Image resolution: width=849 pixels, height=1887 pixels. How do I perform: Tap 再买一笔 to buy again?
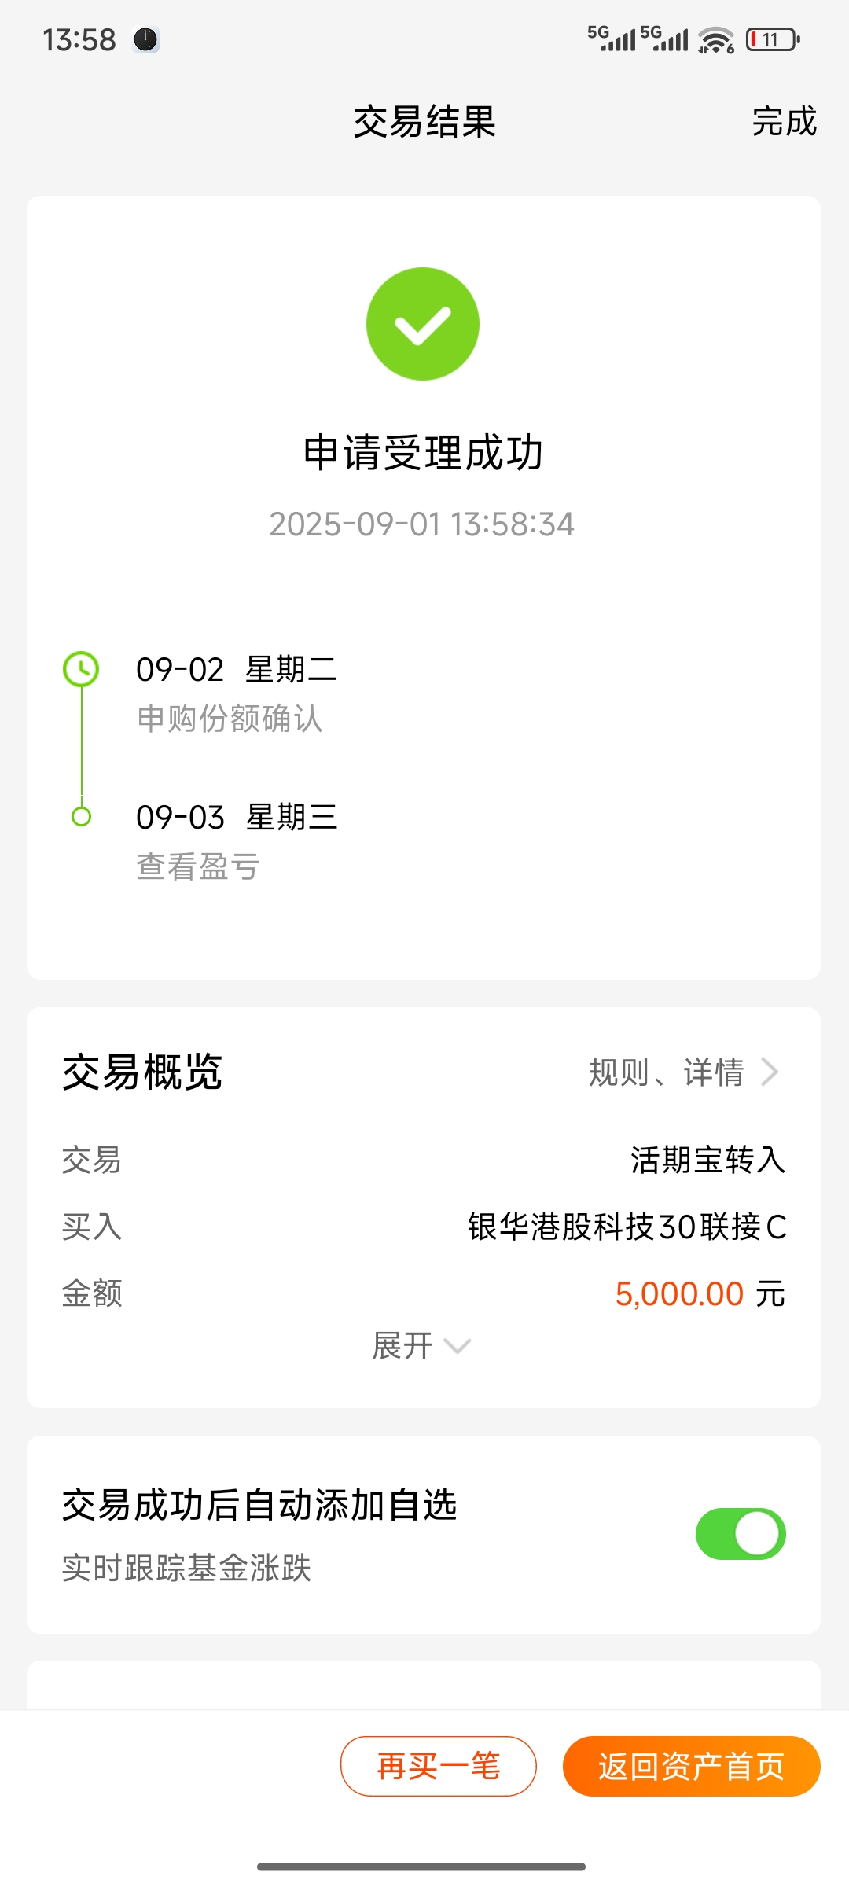[x=439, y=1766]
